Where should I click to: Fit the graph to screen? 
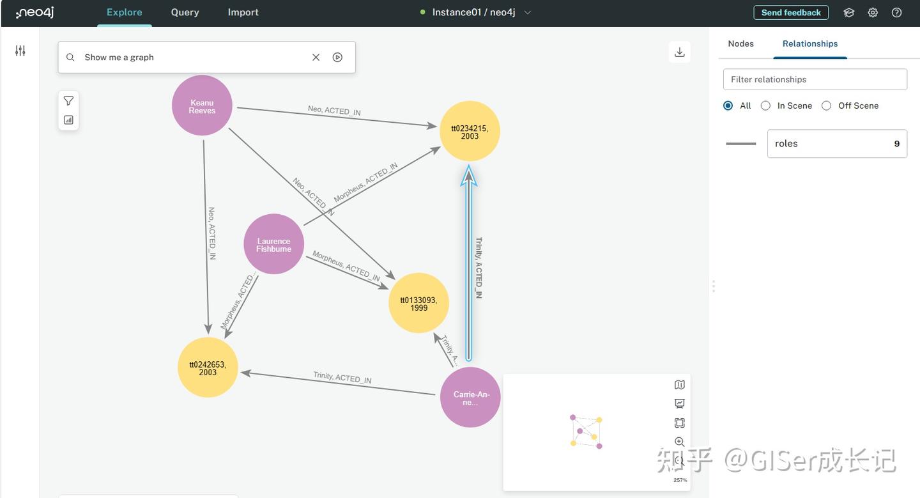[679, 422]
